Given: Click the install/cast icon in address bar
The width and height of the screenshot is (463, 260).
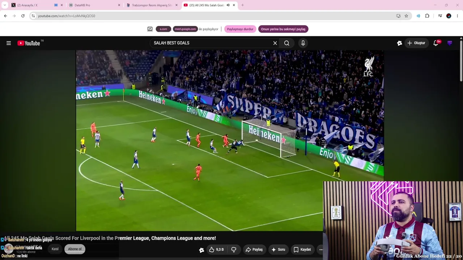Looking at the screenshot, I should 398,16.
